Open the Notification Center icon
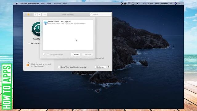The width and height of the screenshot is (197, 111). click(x=180, y=3)
